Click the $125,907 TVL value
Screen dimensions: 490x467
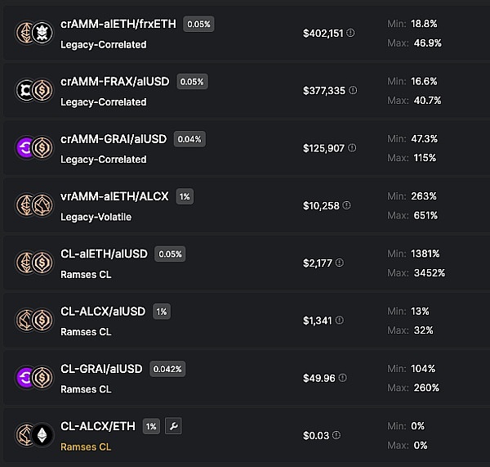click(324, 148)
